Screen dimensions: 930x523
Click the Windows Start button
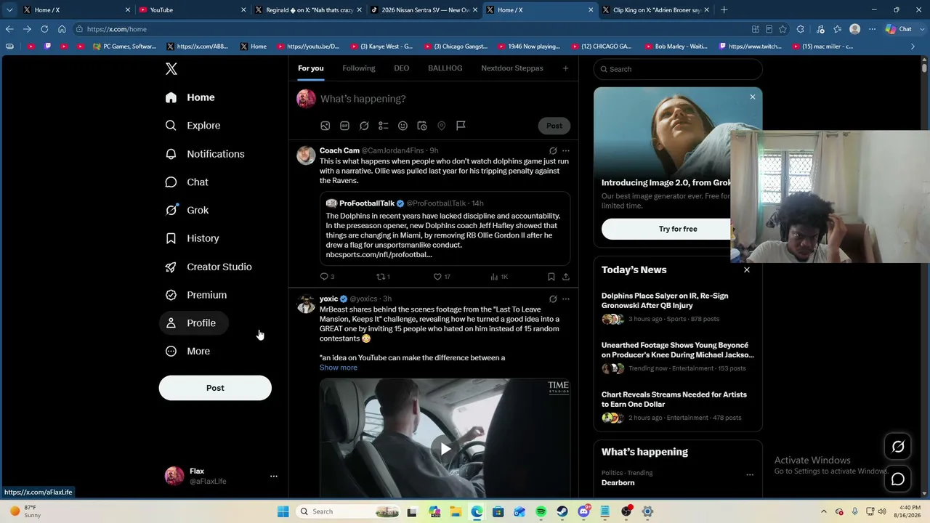[x=283, y=511]
